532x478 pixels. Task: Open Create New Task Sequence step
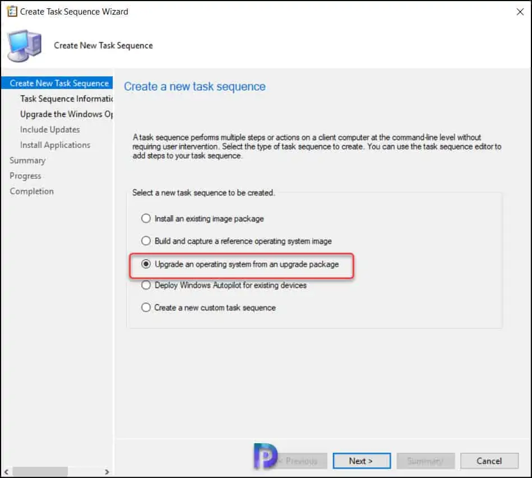click(x=57, y=83)
